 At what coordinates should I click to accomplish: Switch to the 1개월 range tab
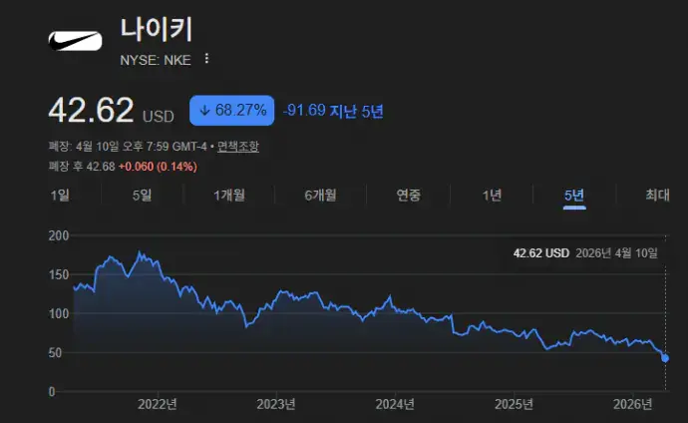point(229,195)
